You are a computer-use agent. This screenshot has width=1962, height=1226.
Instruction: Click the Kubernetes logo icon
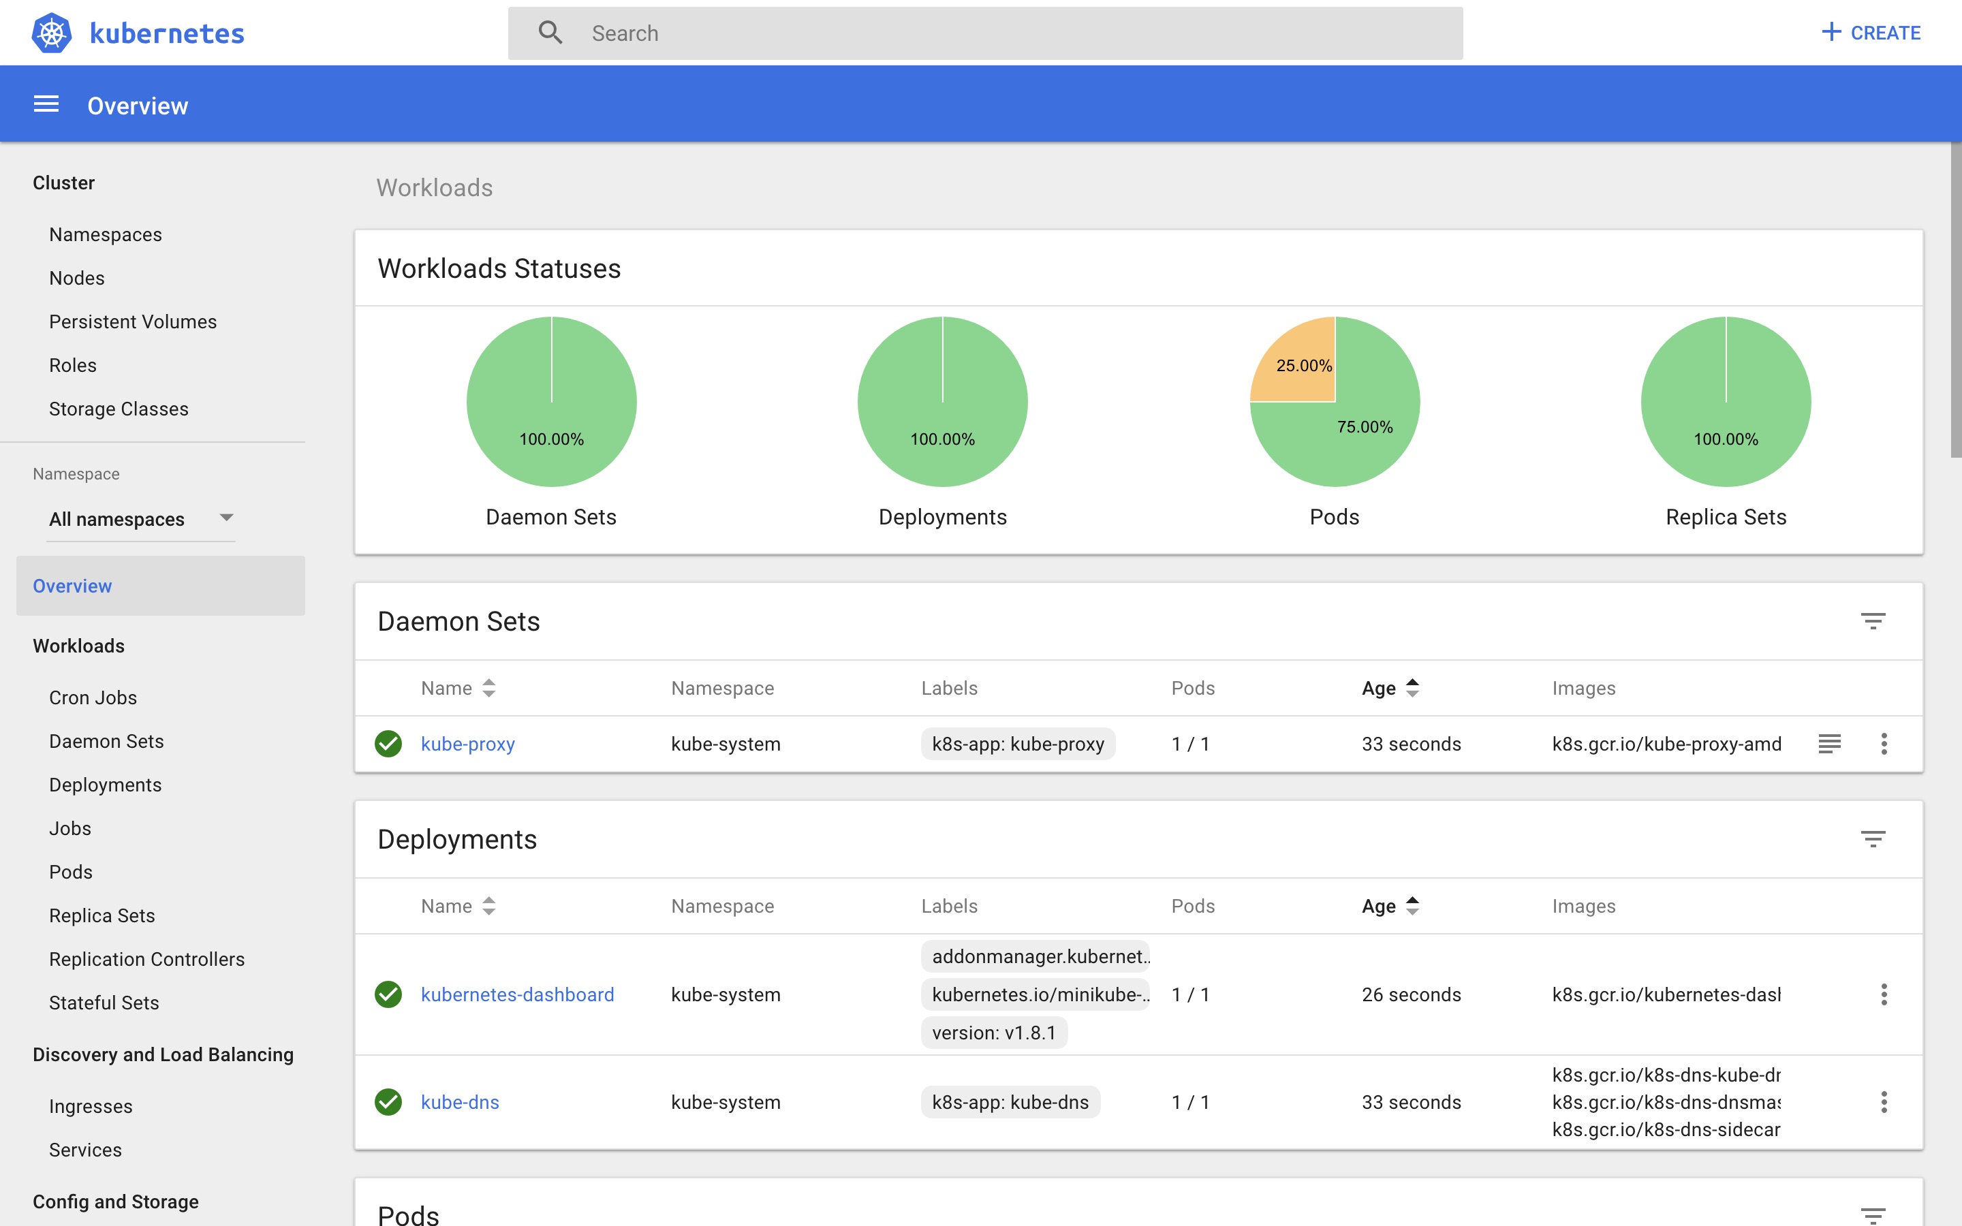(51, 33)
